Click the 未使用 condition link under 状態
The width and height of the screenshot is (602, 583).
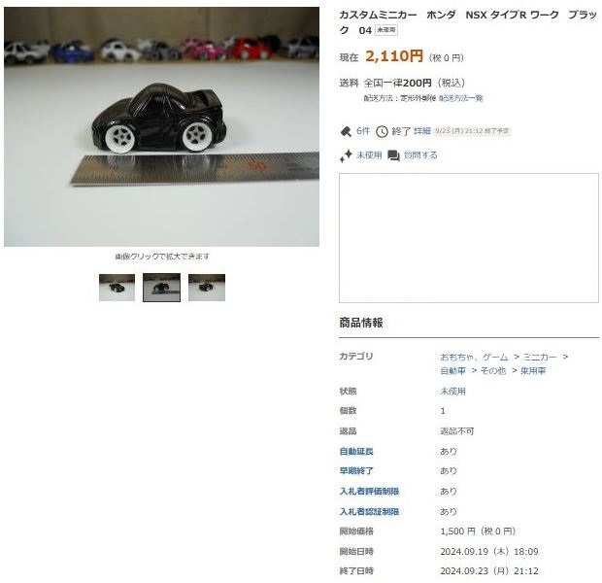(x=453, y=392)
